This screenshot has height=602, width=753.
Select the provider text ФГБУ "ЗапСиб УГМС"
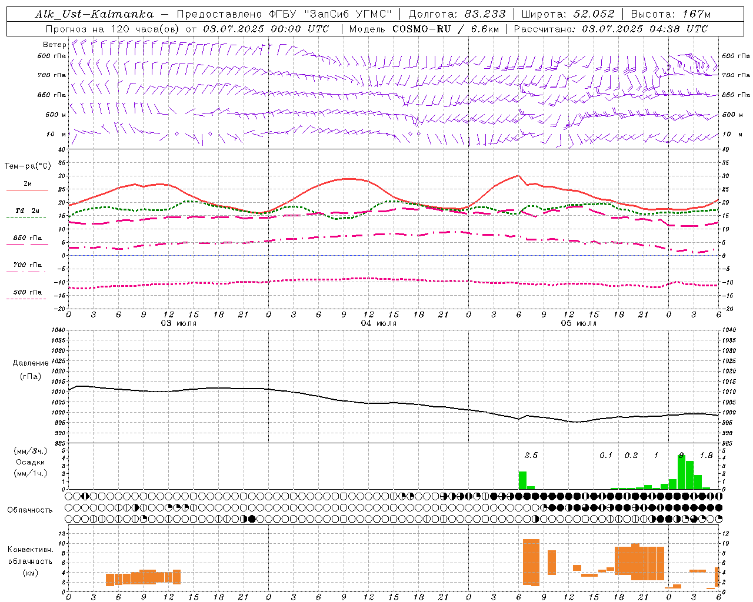pyautogui.click(x=330, y=14)
